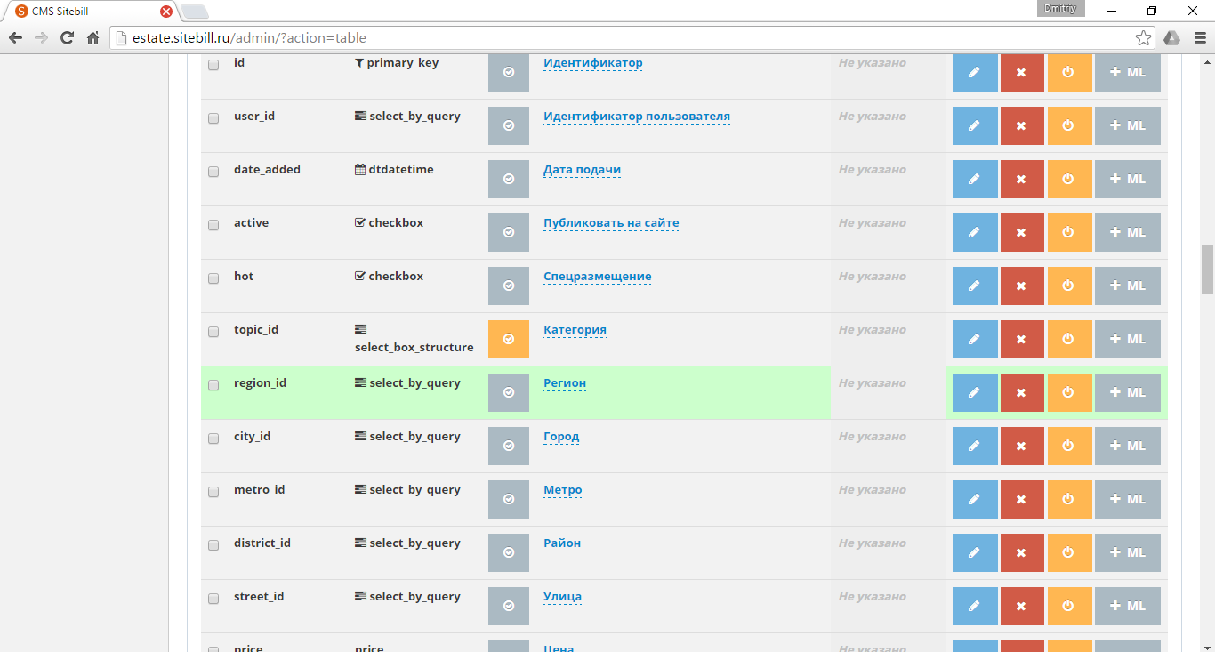Click the Публиковать на сайте link
The width and height of the screenshot is (1215, 652).
[x=611, y=223]
